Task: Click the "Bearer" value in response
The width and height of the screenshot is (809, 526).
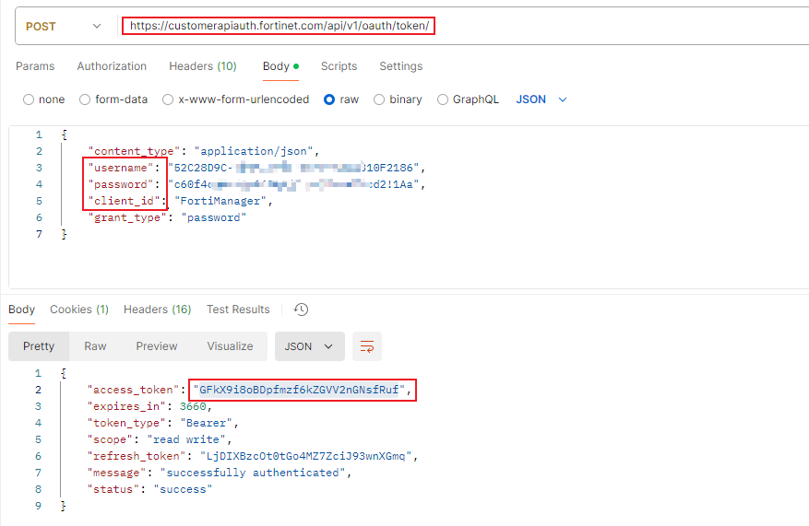Action: pos(206,423)
